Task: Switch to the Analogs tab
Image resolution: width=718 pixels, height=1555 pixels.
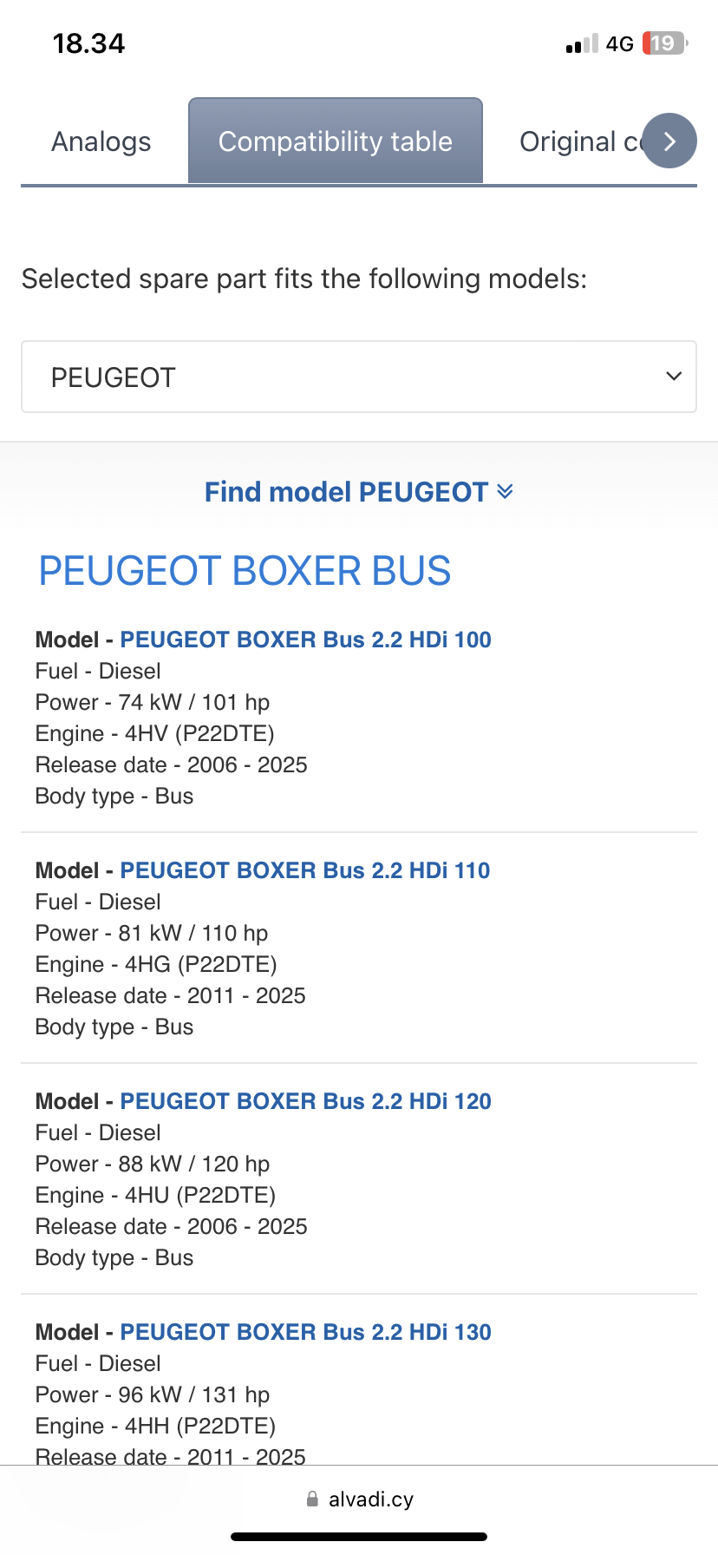Action: (x=101, y=141)
